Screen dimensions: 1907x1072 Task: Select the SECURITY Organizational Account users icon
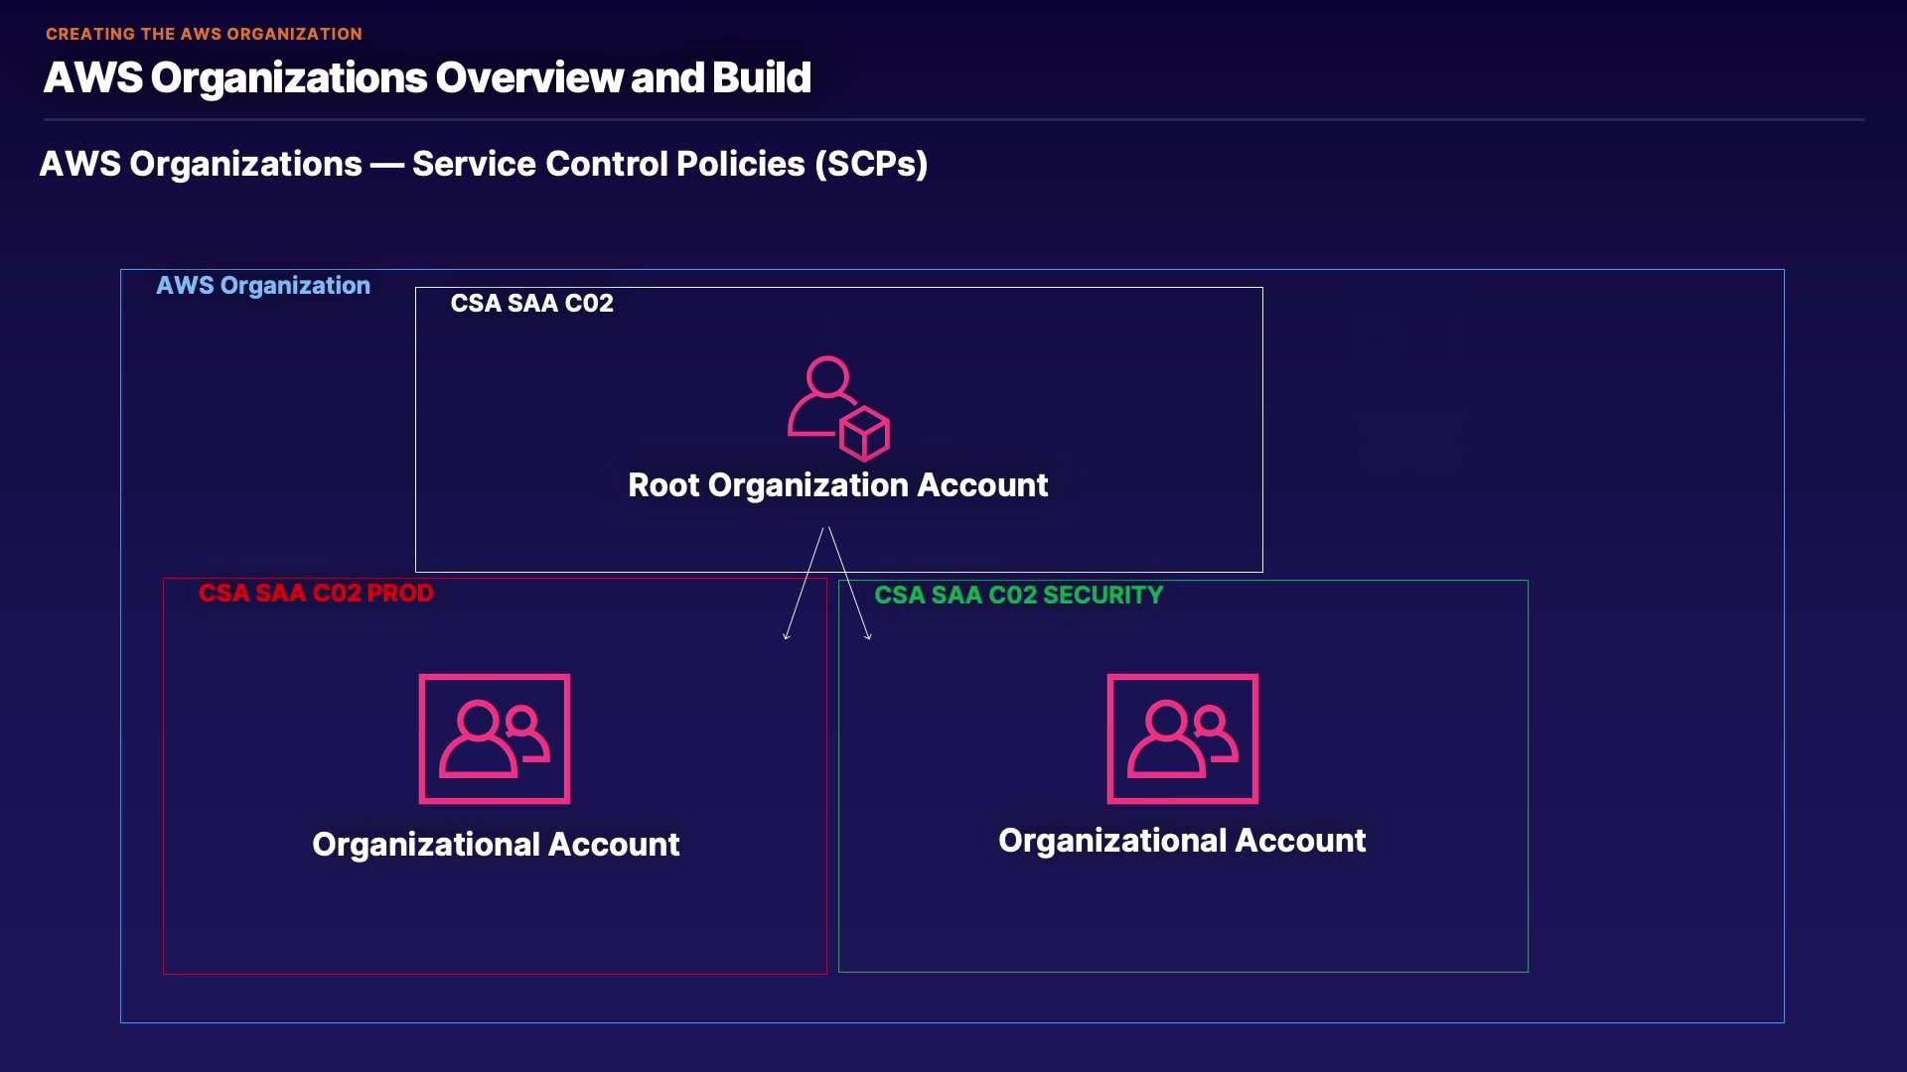tap(1182, 738)
